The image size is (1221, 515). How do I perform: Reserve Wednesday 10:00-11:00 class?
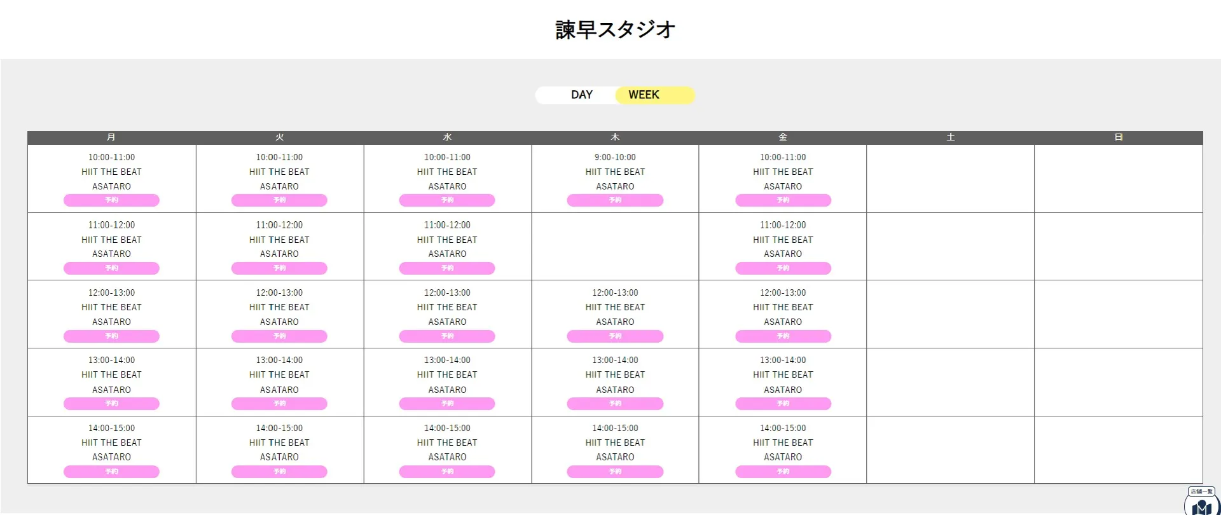click(447, 200)
